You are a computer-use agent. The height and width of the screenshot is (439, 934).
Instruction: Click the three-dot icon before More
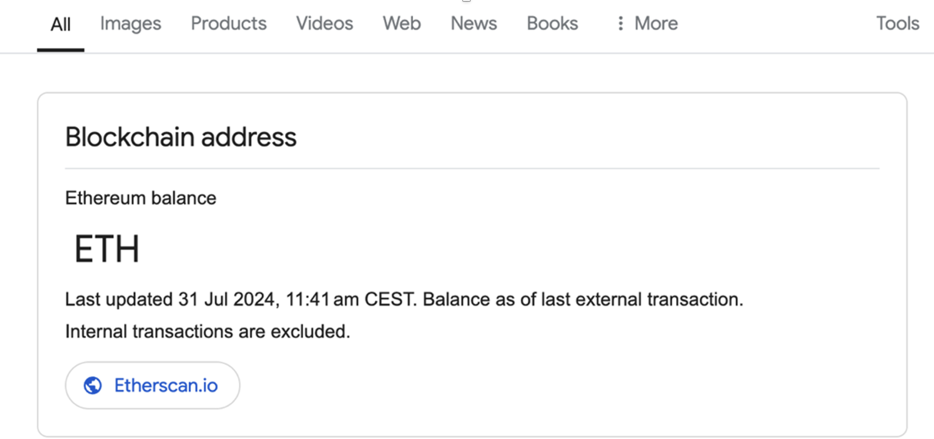pyautogui.click(x=621, y=23)
